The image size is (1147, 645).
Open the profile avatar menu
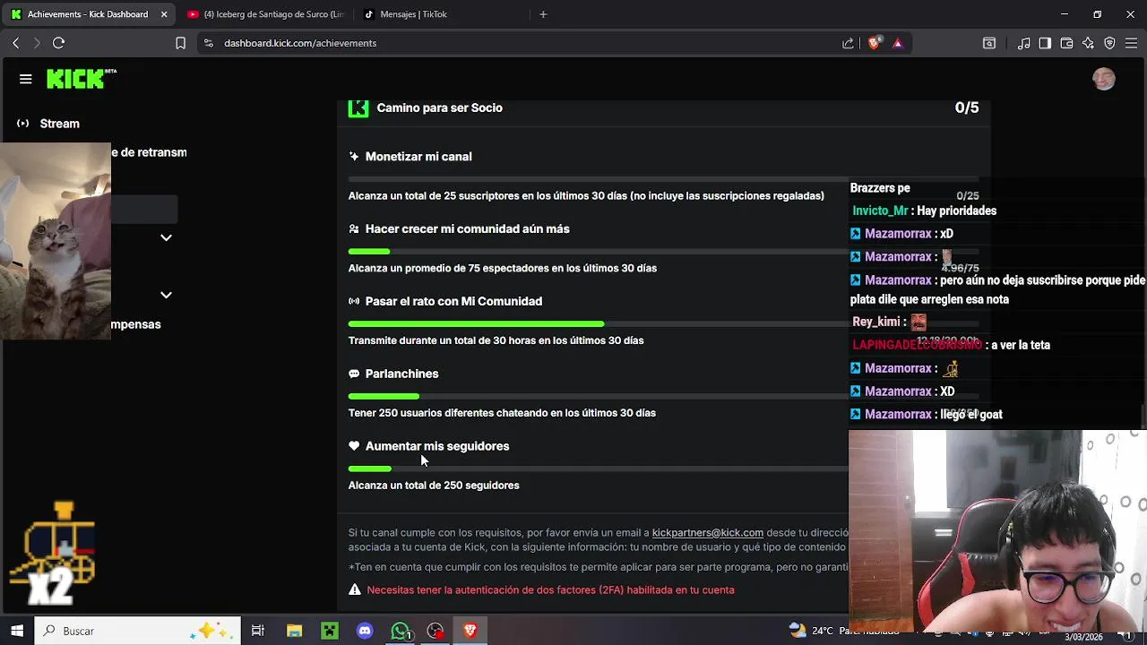tap(1104, 79)
